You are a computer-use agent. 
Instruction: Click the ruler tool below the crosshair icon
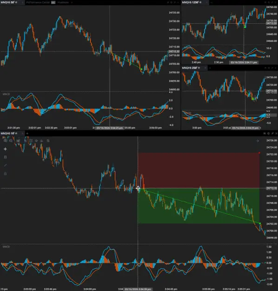click(x=5, y=157)
